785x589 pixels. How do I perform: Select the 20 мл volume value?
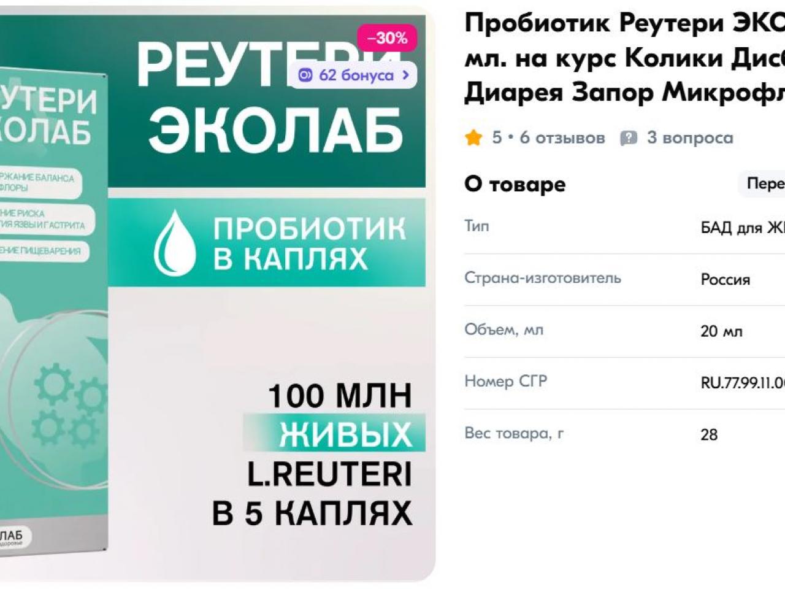tap(721, 331)
